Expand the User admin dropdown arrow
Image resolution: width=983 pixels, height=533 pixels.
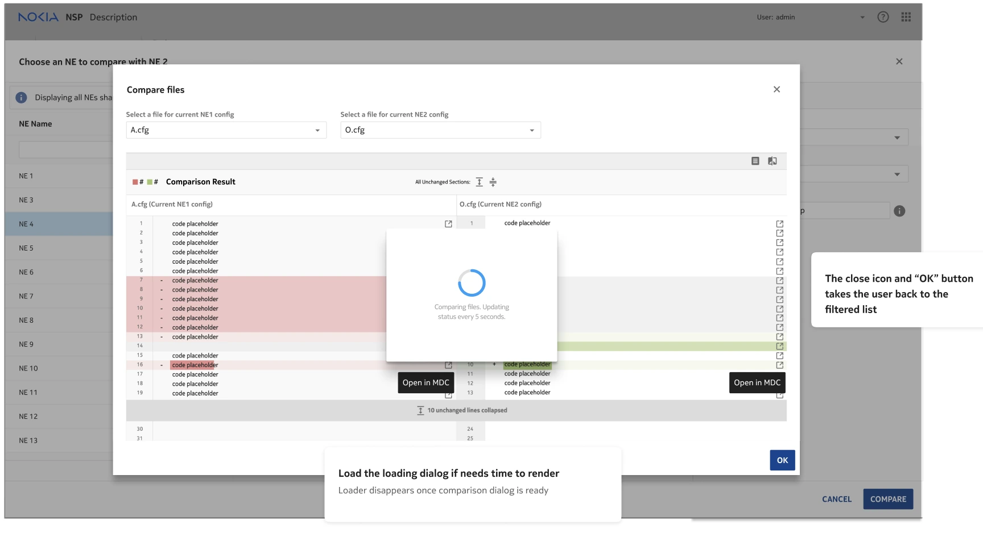coord(862,17)
